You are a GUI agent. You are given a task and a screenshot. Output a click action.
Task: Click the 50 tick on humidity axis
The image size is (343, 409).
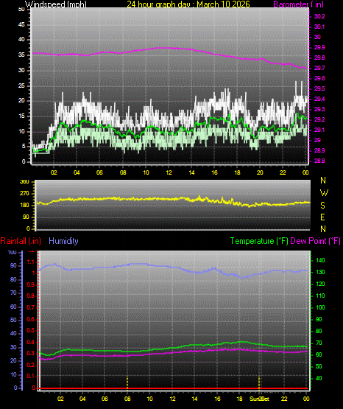coord(13,320)
